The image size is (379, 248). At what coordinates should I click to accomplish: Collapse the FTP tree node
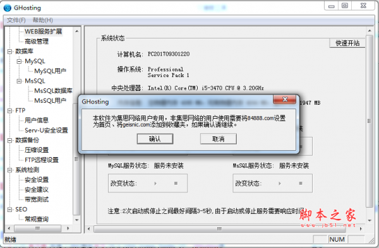point(9,110)
